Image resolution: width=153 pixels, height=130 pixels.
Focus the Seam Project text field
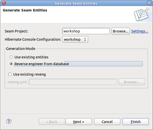(86, 31)
